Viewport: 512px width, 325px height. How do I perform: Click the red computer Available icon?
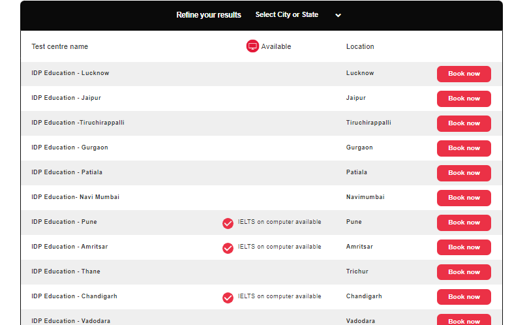252,46
